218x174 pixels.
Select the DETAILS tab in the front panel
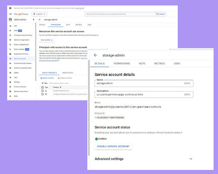coord(100,63)
